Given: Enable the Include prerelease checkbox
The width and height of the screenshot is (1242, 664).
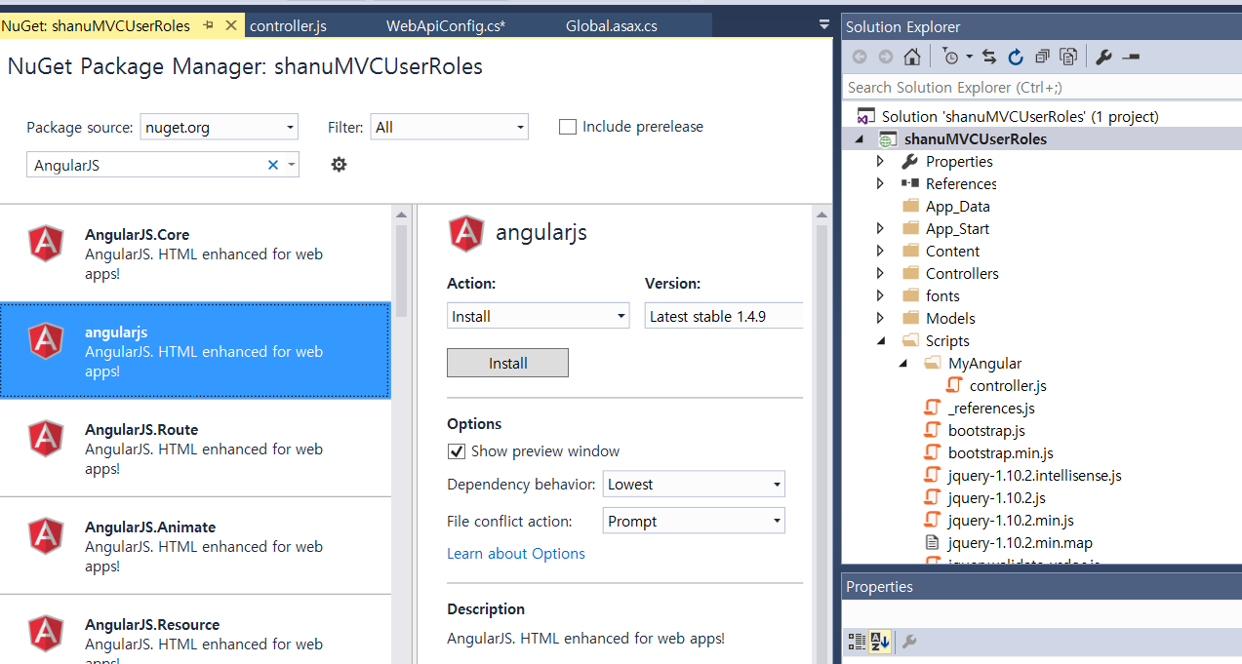Looking at the screenshot, I should coord(568,127).
